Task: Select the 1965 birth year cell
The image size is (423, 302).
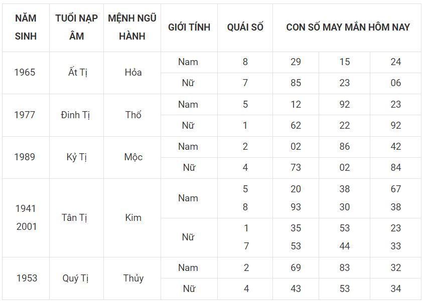Action: [x=25, y=73]
